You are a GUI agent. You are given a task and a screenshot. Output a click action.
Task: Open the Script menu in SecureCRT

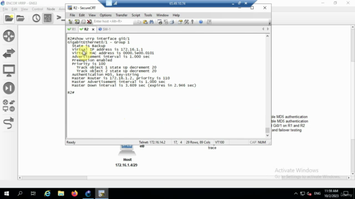point(135,15)
